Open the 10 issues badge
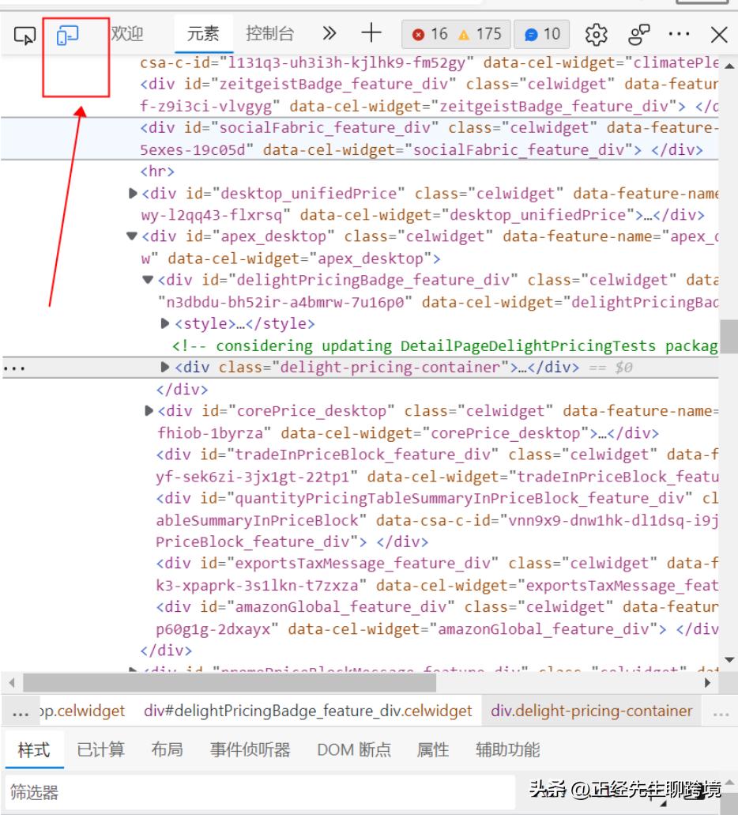Viewport: 738px width, 815px height. (543, 34)
